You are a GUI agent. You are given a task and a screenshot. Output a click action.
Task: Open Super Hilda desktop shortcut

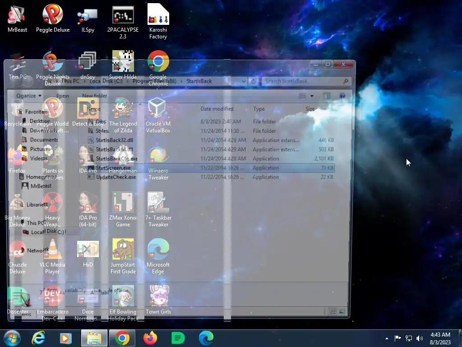123,65
